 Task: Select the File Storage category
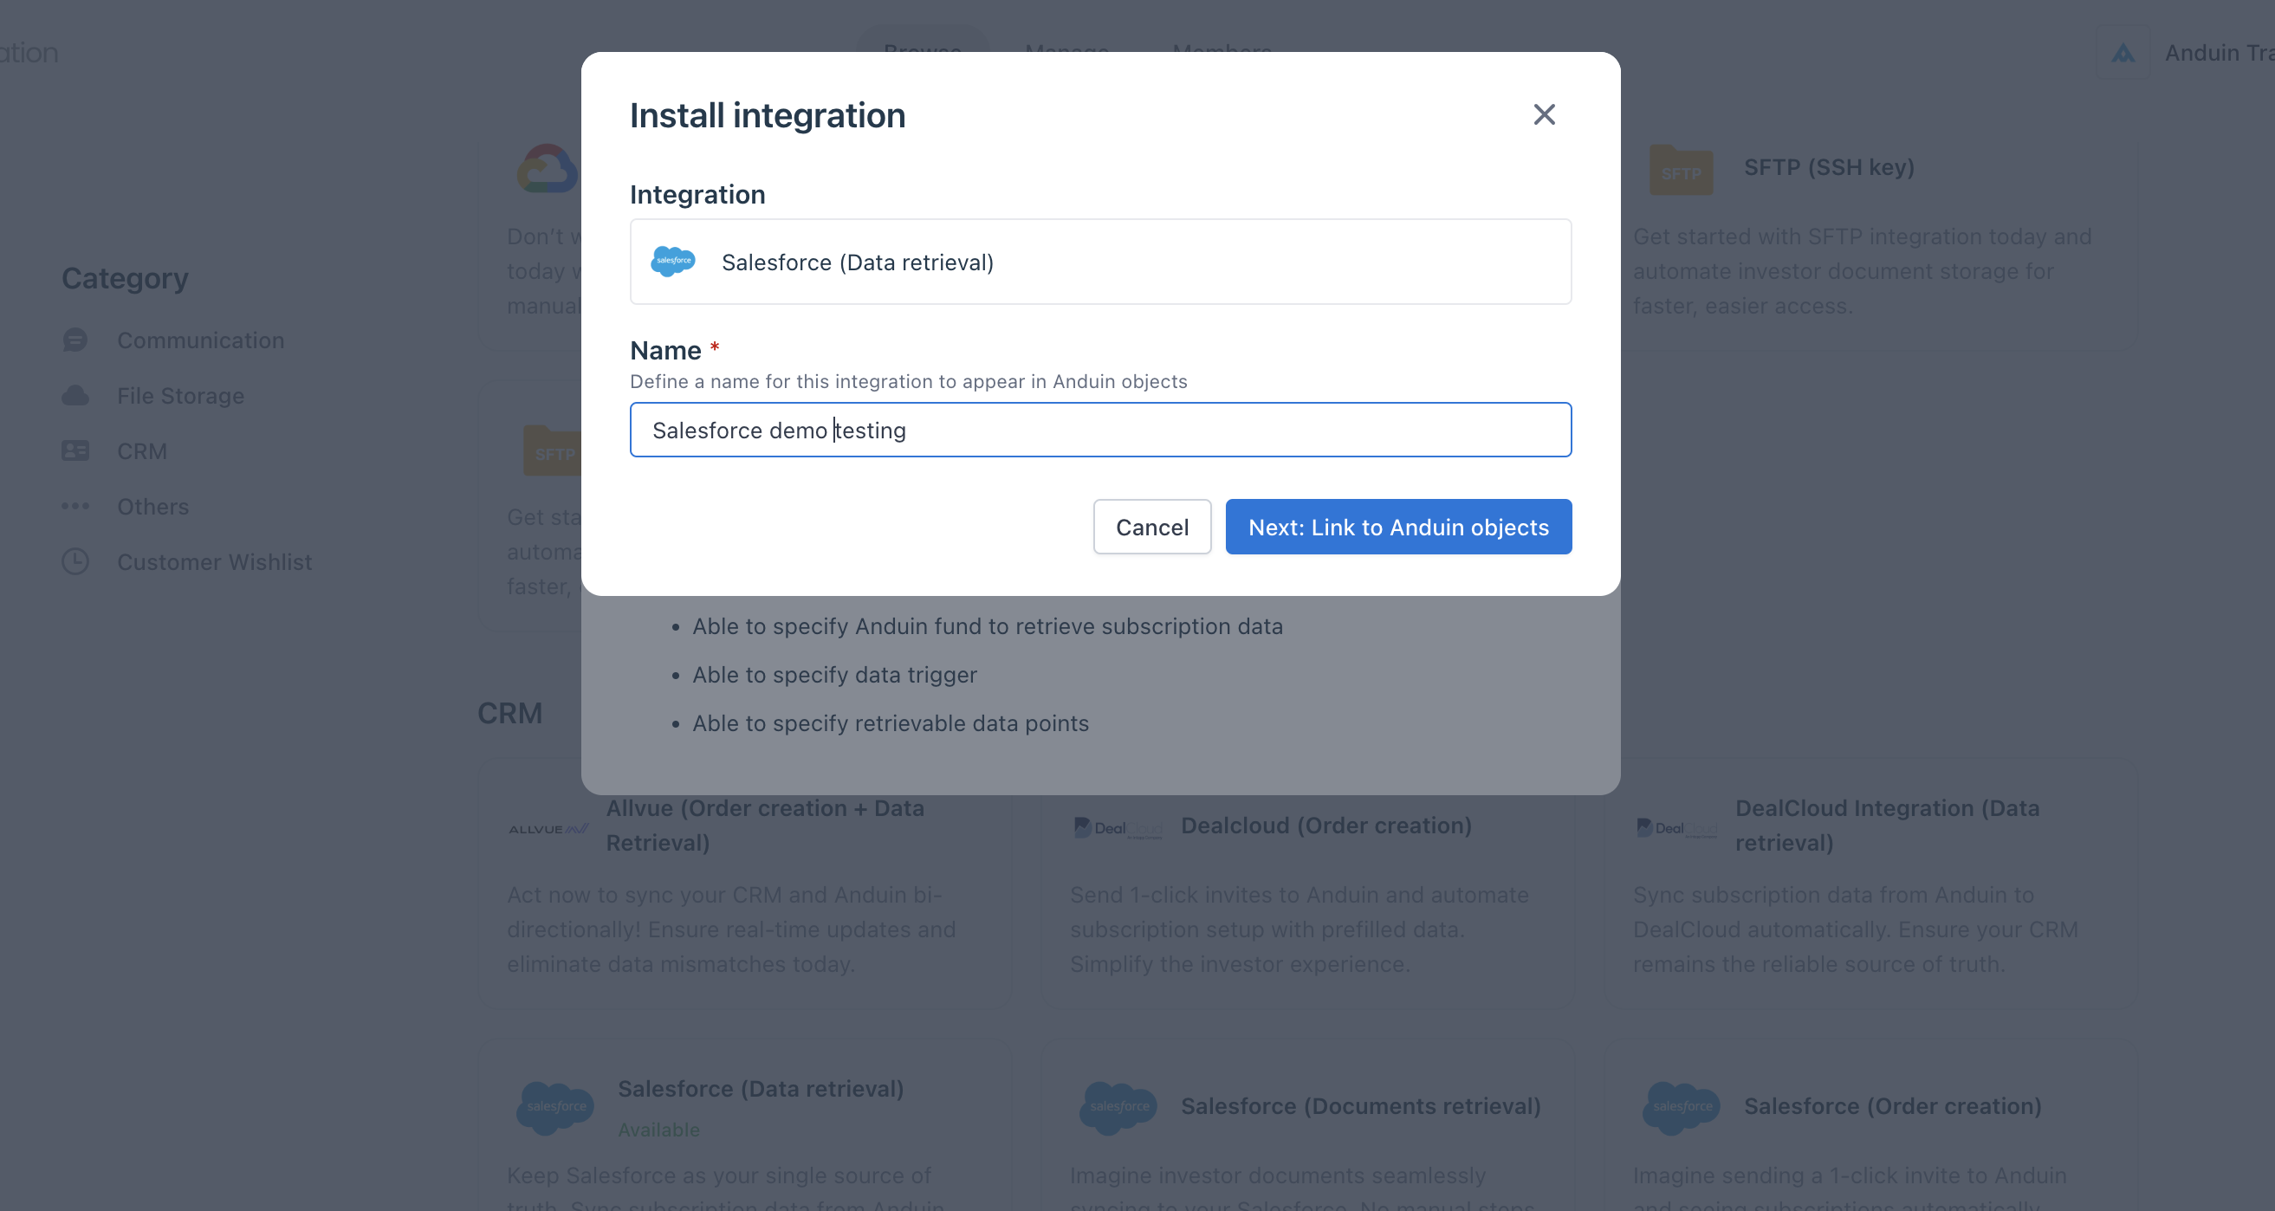click(x=180, y=396)
